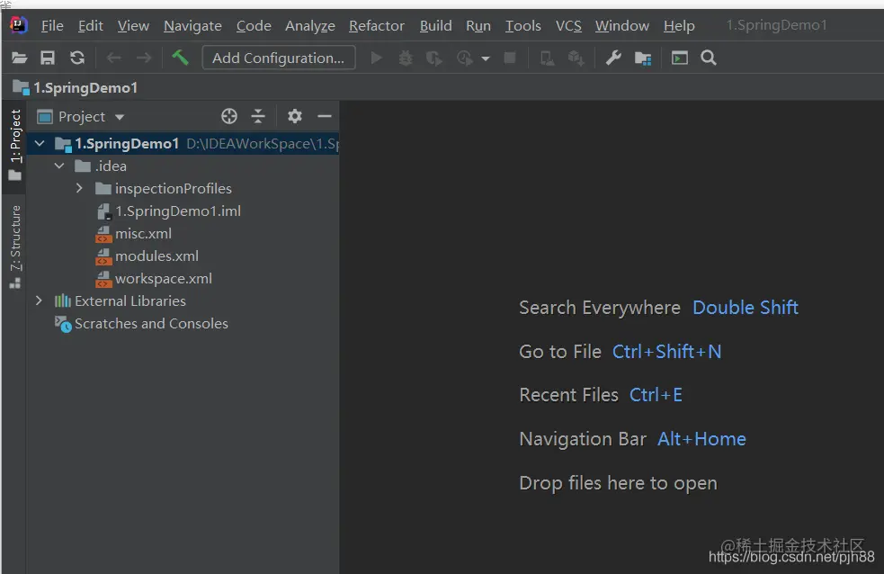
Task: Click the Ctrl+E shortcut text
Action: [x=656, y=395]
